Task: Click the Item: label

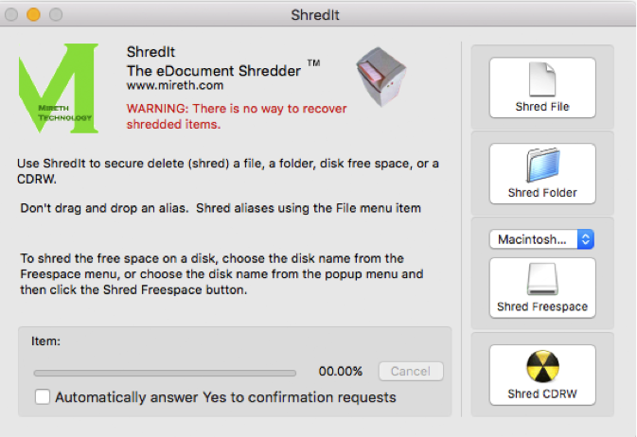Action: (45, 341)
